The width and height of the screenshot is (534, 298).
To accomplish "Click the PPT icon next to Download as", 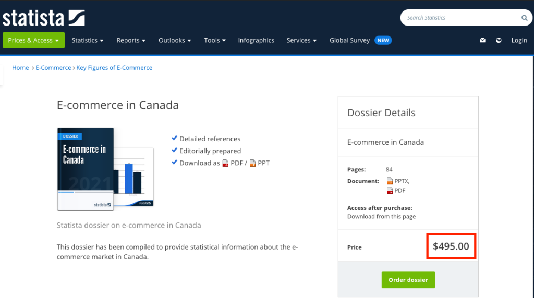I will click(x=252, y=163).
